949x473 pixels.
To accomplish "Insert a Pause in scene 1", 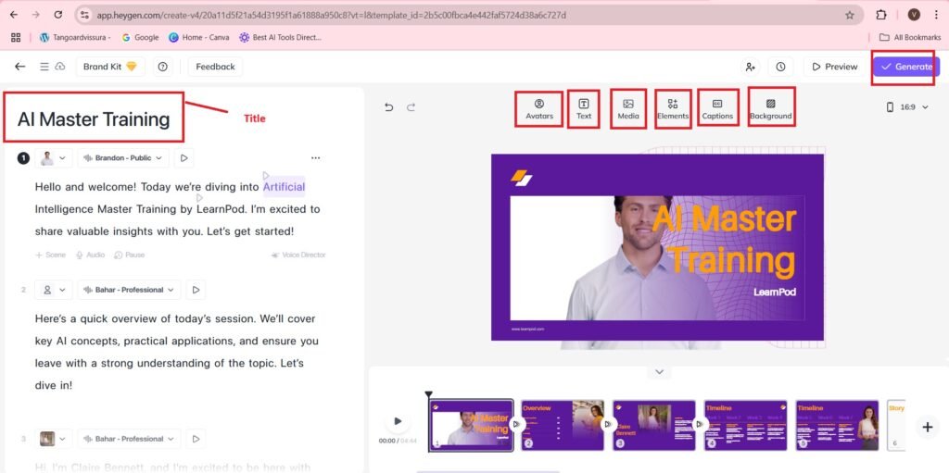I will click(130, 255).
